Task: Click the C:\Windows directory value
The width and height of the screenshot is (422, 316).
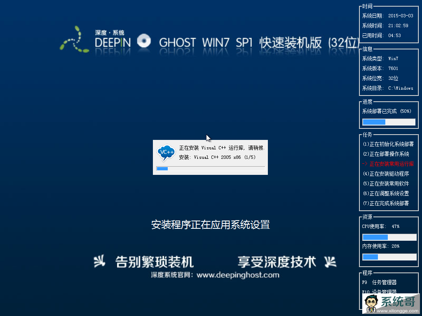Action: tap(401, 88)
